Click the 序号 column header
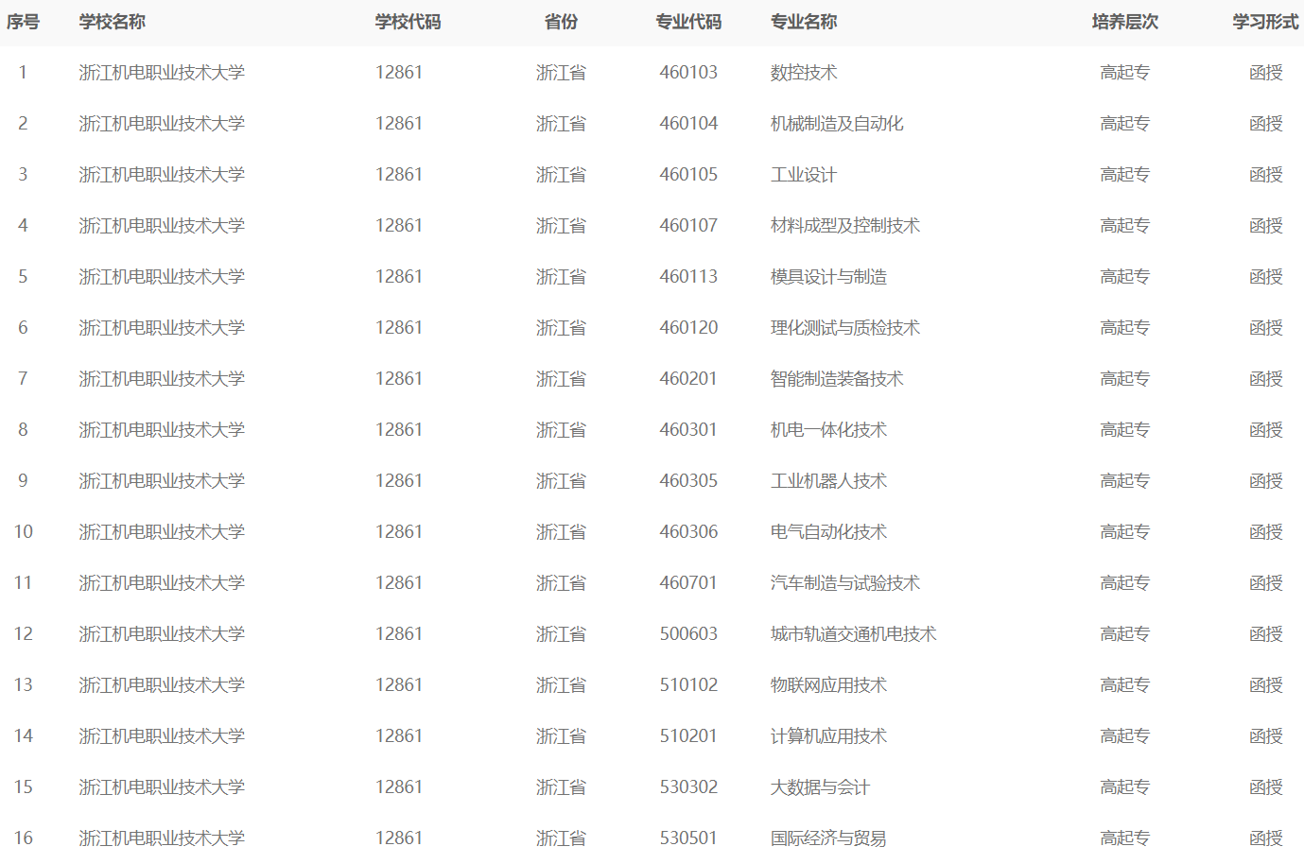The width and height of the screenshot is (1304, 864). pos(23,22)
